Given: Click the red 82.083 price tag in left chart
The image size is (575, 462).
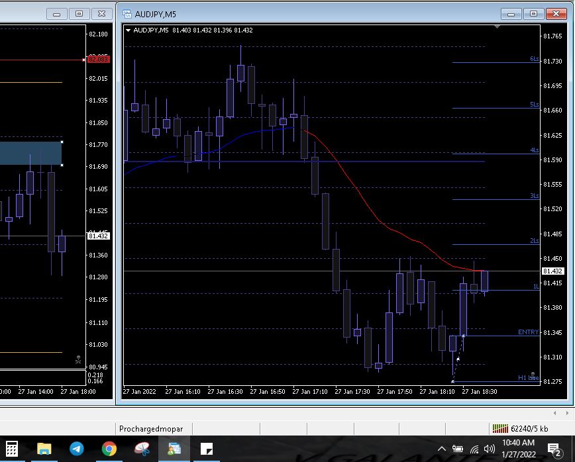Looking at the screenshot, I should coord(98,60).
